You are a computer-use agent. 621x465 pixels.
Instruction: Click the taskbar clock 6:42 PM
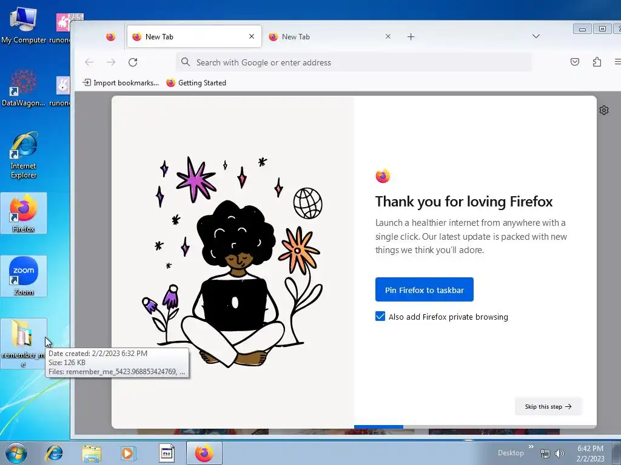click(x=590, y=453)
